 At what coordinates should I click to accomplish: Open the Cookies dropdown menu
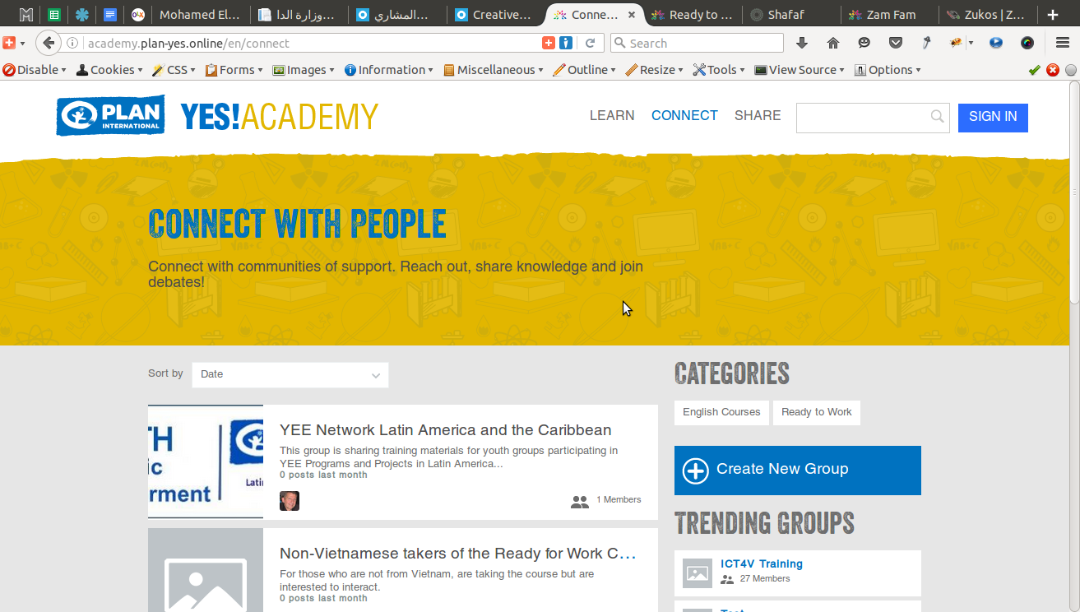point(111,70)
